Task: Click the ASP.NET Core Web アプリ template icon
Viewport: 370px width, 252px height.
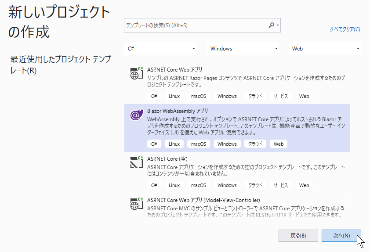Action: (x=137, y=73)
